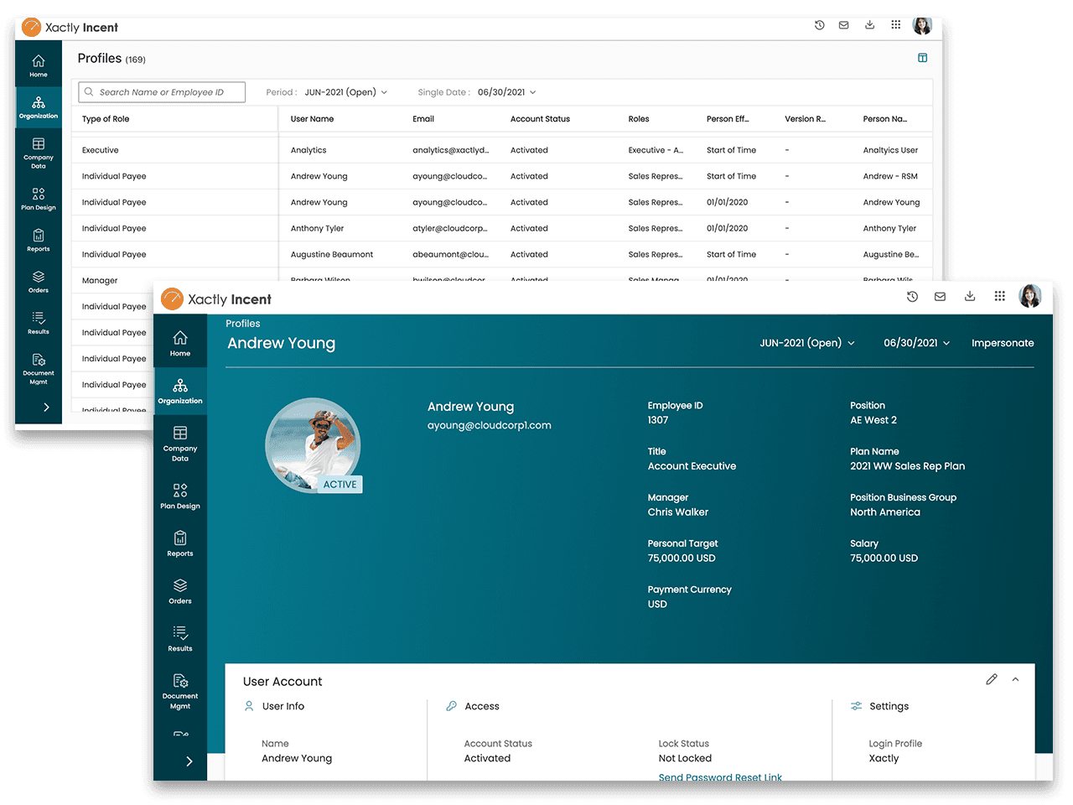1073x805 pixels.
Task: Expand the back window sidebar with the arrow
Action: [46, 407]
